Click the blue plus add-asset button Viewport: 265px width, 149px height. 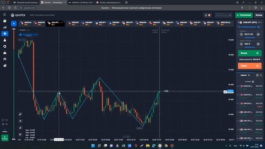point(14,24)
